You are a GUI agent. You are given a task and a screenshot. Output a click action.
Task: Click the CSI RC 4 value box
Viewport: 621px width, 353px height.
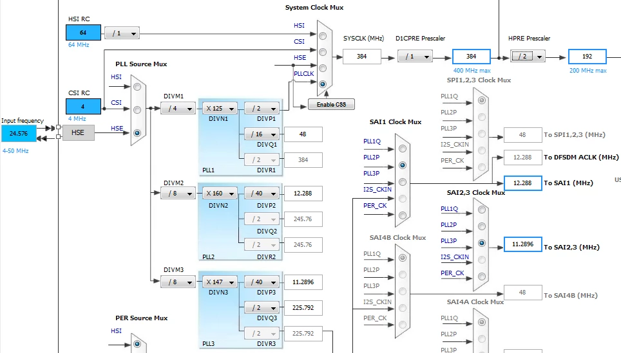pos(83,106)
